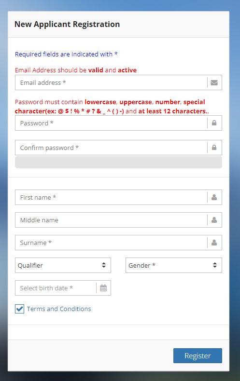Click the lock icon beside Password field

(x=214, y=123)
